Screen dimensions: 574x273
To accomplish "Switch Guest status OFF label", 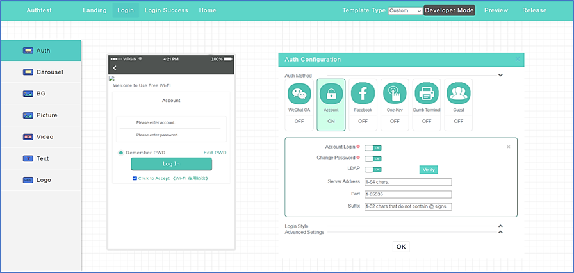I will coord(458,121).
